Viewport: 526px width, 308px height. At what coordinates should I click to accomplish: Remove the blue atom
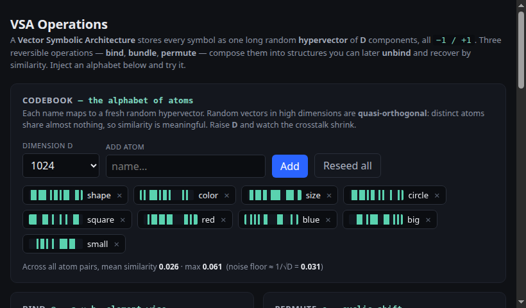328,220
